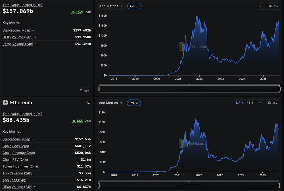Click the Ethereum logo icon
This screenshot has height=191, width=284.
coord(5,103)
